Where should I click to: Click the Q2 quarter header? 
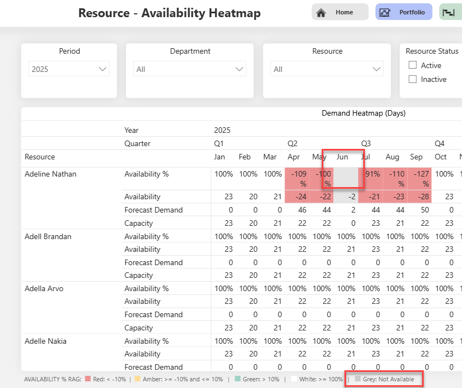(x=292, y=144)
